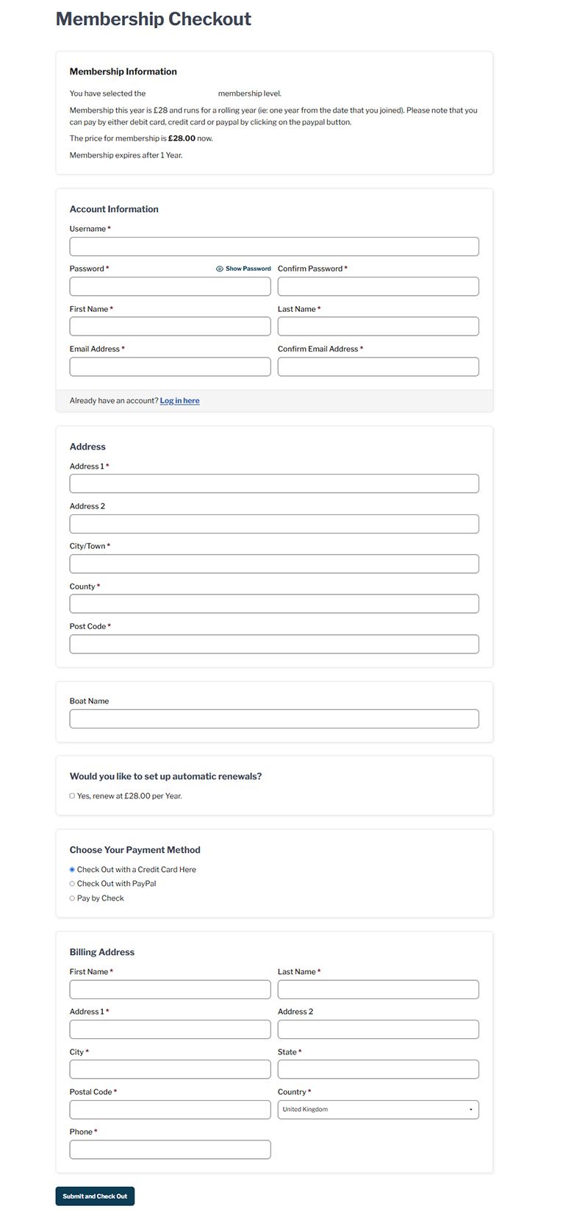Image resolution: width=588 pixels, height=1231 pixels.
Task: Click the billing State field
Action: point(378,1070)
